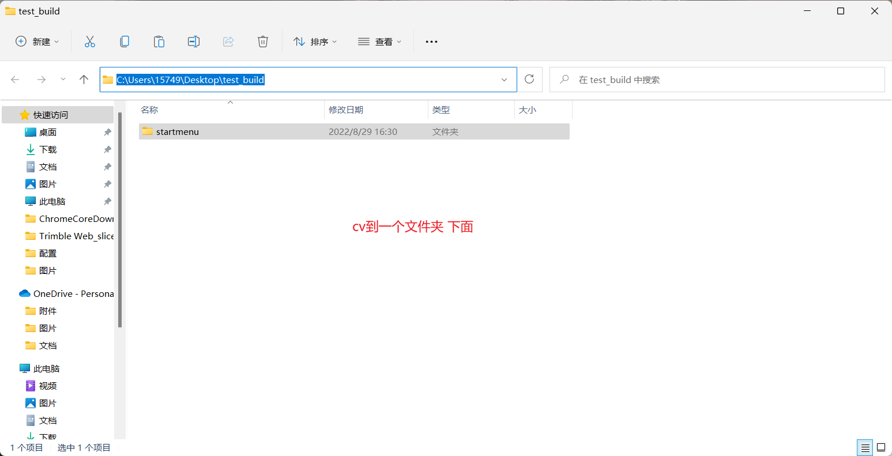Select the startmenu folder
Screen dimensions: 892x456
click(177, 131)
